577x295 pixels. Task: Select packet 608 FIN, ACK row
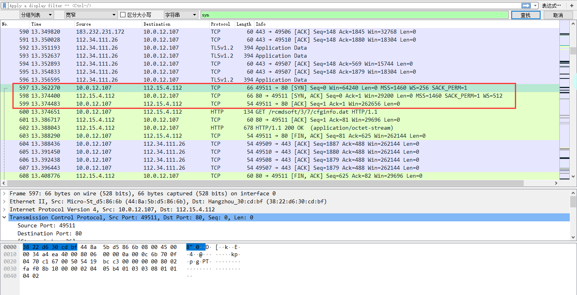(x=280, y=176)
